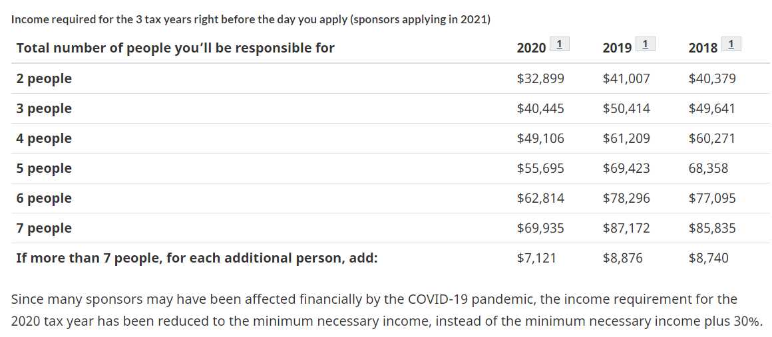Click the $61,209 value in 2019 column
Viewport: 772px width, 337px height.
click(626, 139)
